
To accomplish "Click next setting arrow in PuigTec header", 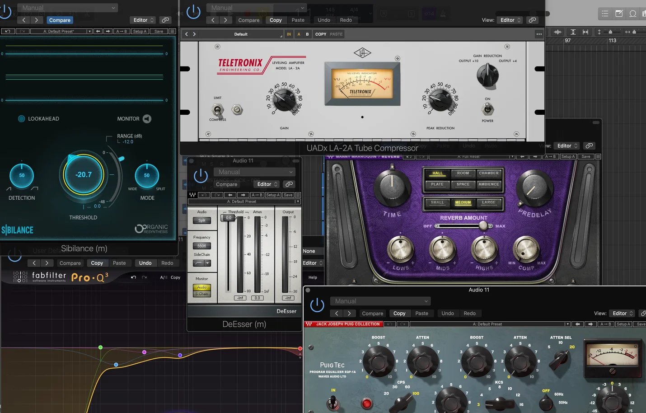I will point(349,313).
